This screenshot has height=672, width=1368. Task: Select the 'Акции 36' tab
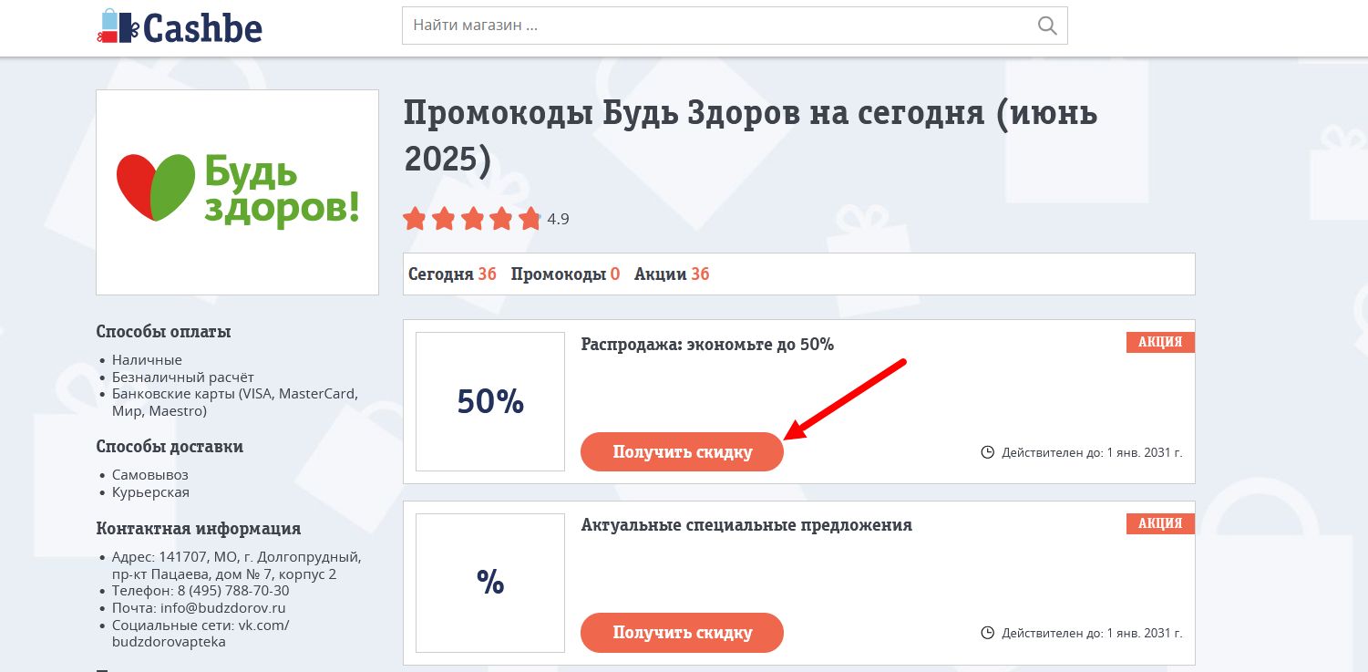[672, 274]
